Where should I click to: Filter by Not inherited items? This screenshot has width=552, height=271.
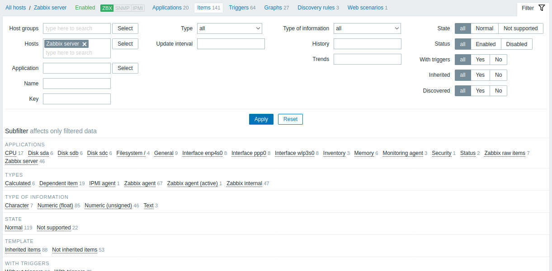[x=75, y=250]
